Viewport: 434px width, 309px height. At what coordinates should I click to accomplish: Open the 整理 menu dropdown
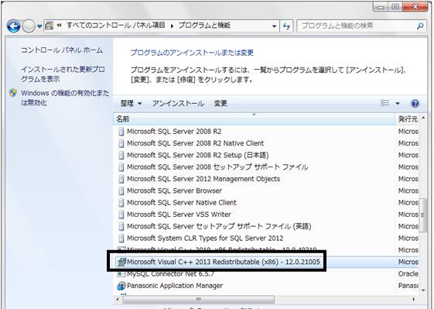[132, 103]
